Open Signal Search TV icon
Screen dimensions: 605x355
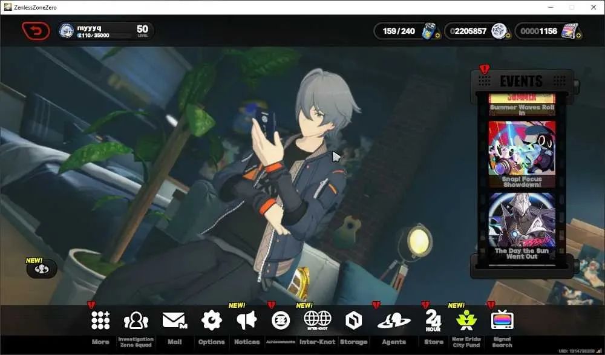(x=502, y=320)
